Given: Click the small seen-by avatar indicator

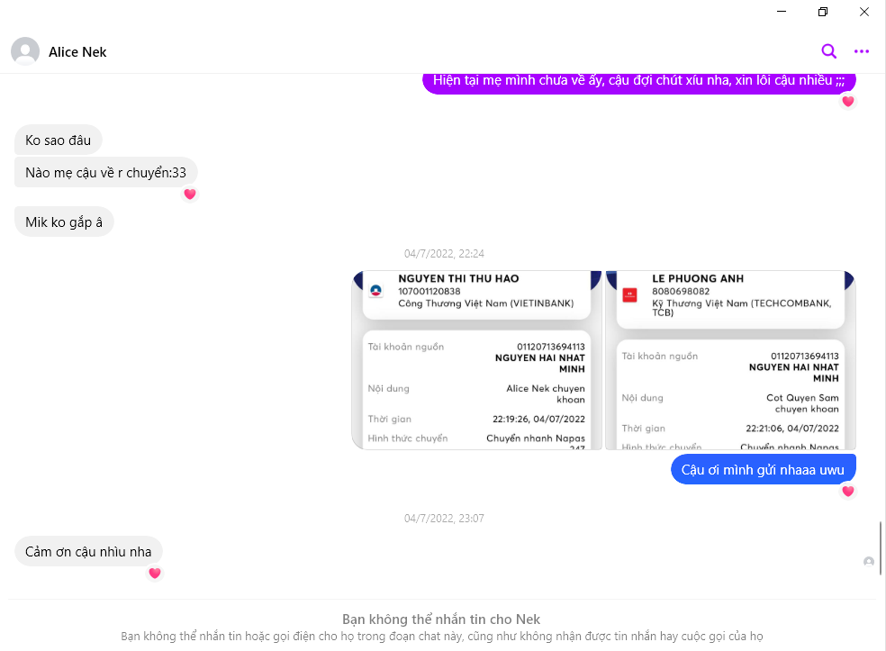Looking at the screenshot, I should coord(868,562).
